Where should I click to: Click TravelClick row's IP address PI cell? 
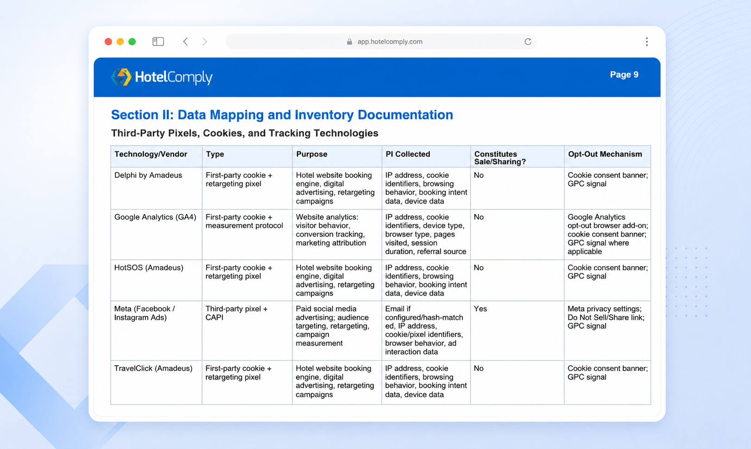426,382
